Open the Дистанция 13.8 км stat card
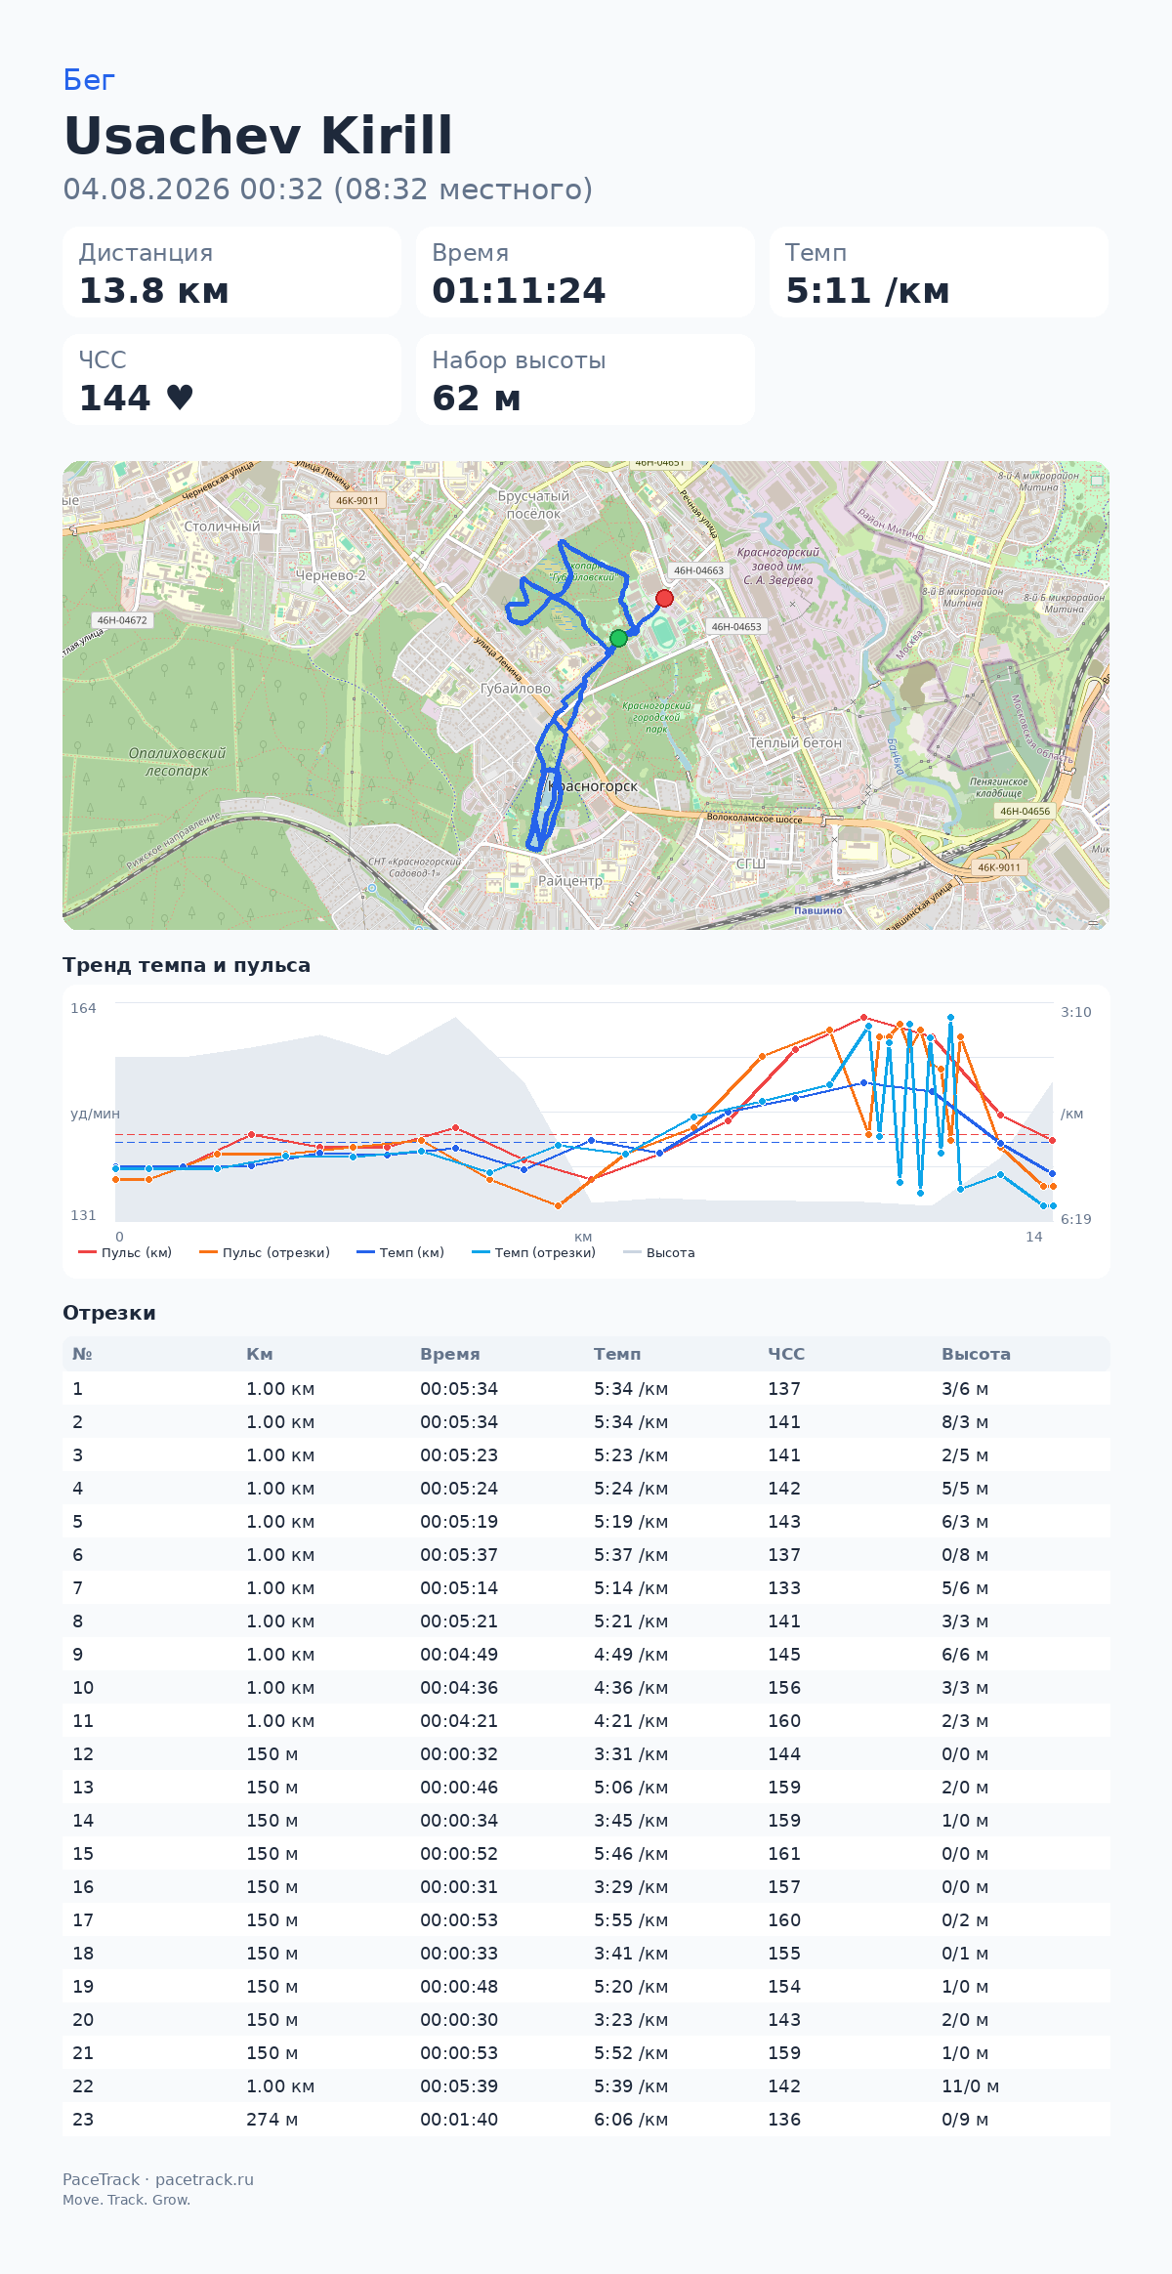1172x2274 pixels. (232, 273)
